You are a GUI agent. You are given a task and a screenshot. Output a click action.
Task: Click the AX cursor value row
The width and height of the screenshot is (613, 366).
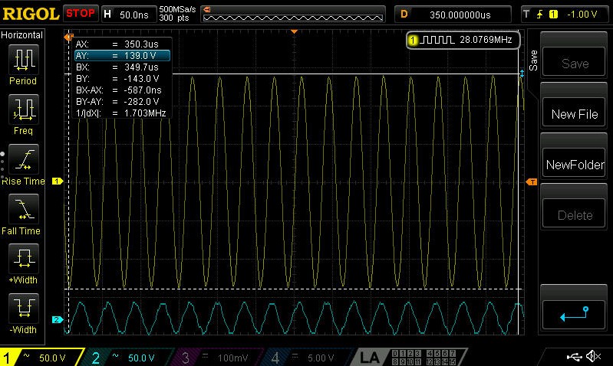coord(122,44)
